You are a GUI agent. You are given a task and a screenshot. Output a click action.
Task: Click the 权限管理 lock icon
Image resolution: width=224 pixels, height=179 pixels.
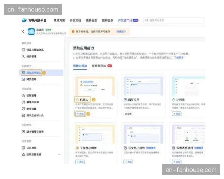[23, 95]
